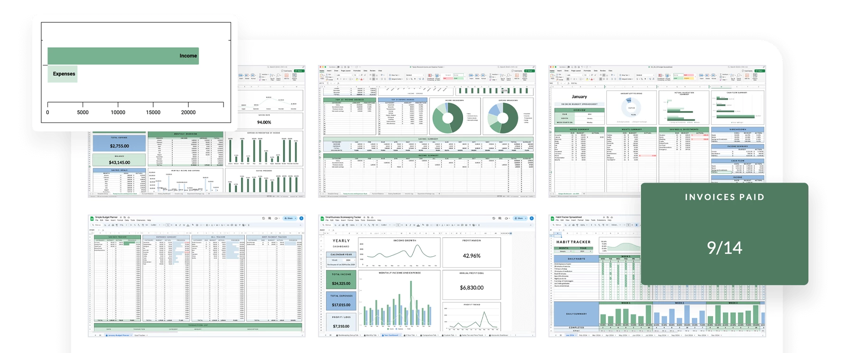Open version history icon in Simple Budget Planner
Image resolution: width=854 pixels, height=353 pixels.
(x=263, y=218)
